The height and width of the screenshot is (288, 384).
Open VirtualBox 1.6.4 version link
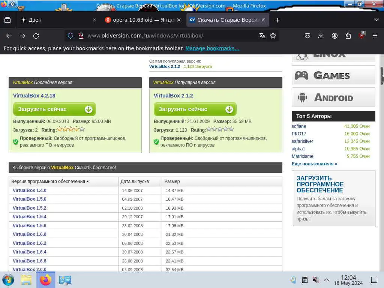point(29,252)
